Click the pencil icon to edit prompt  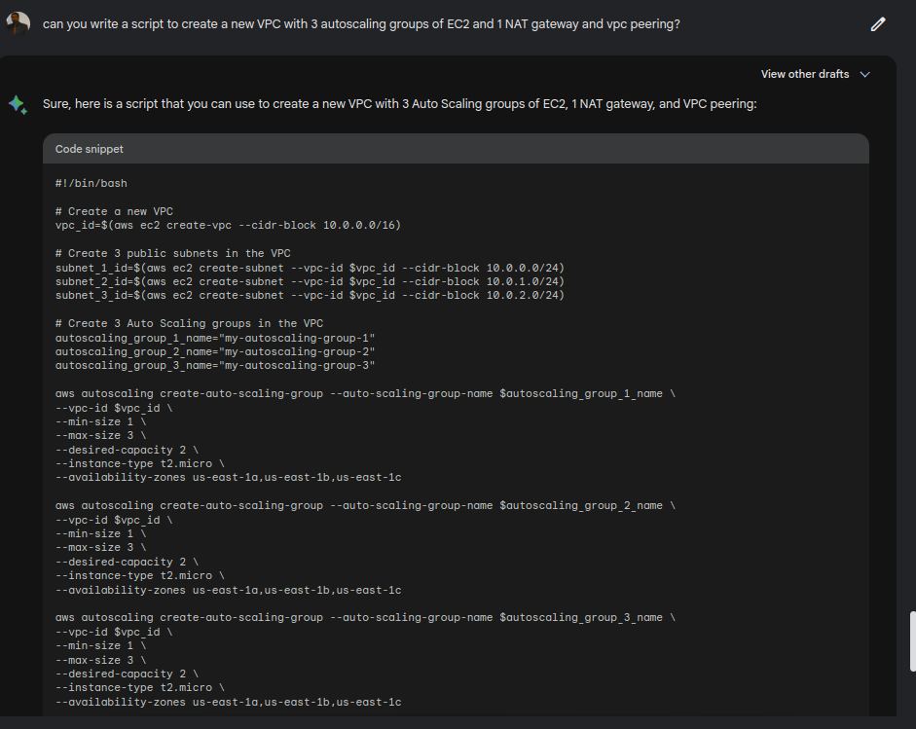(x=877, y=24)
